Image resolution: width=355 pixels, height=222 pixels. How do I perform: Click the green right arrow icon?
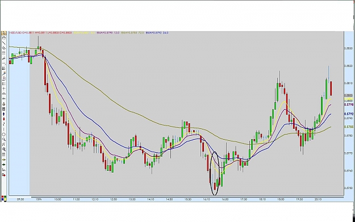(x=3, y=165)
